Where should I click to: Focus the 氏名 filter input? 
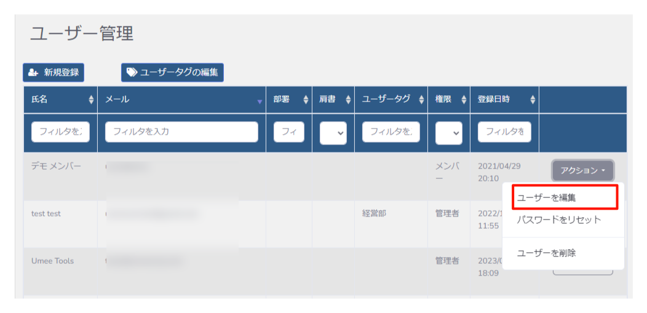60,132
